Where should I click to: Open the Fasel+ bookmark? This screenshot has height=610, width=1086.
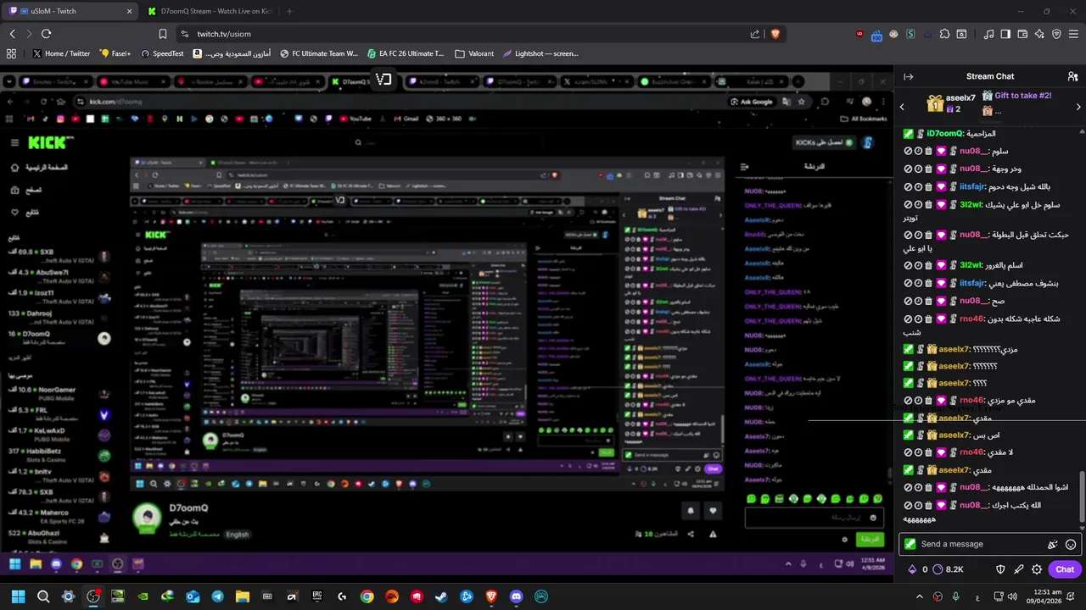tap(115, 53)
